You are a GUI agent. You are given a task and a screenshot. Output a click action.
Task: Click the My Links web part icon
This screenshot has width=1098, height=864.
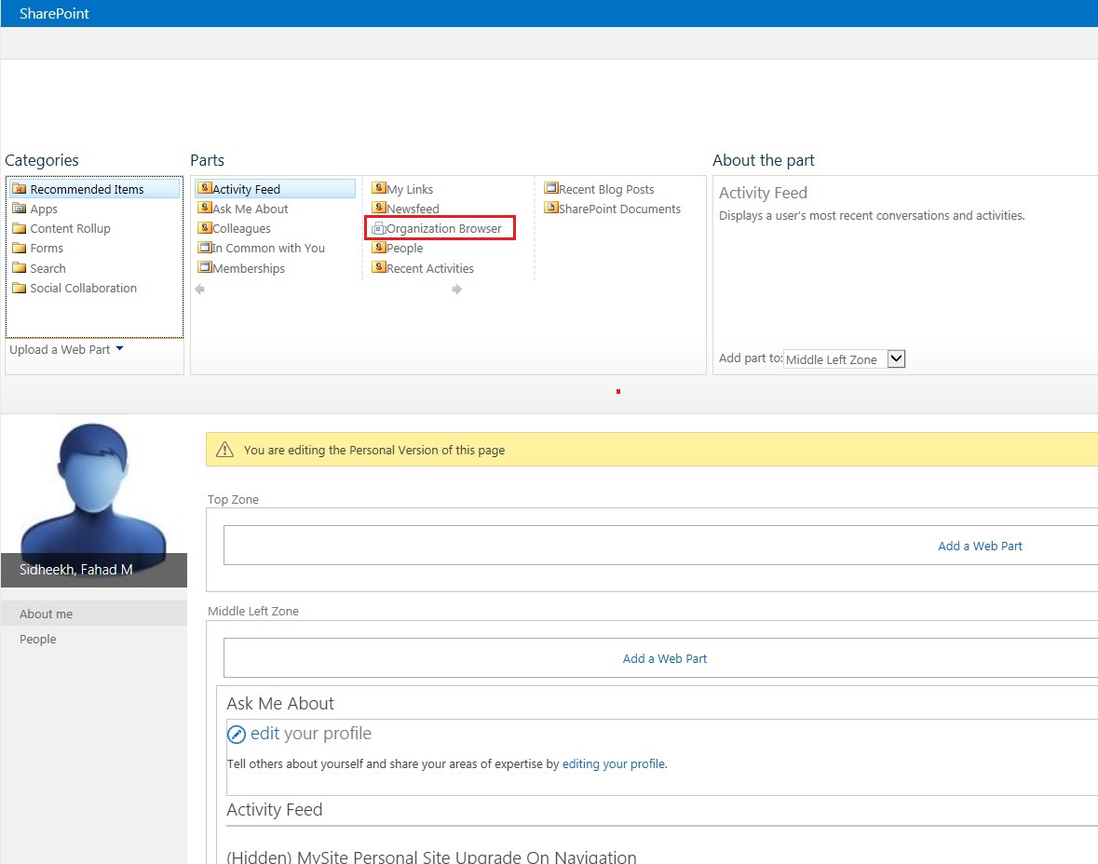pyautogui.click(x=379, y=188)
